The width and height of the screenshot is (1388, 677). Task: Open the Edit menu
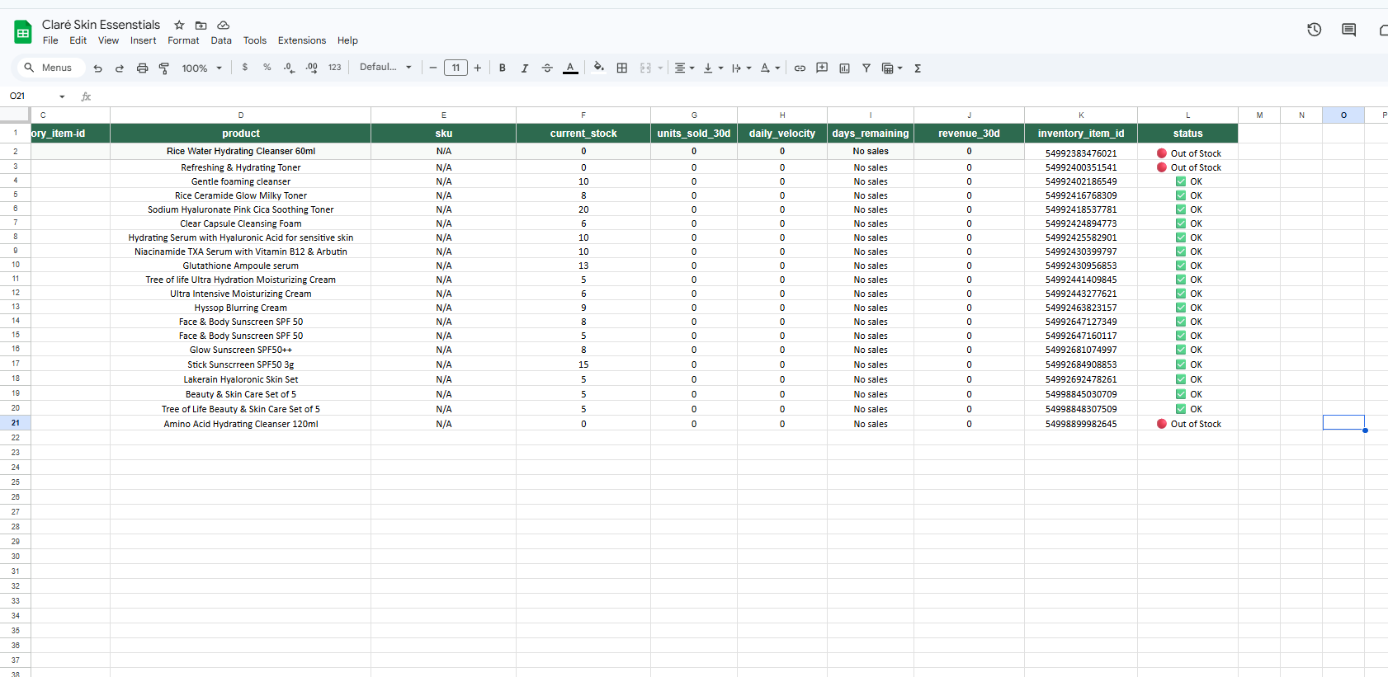coord(78,40)
